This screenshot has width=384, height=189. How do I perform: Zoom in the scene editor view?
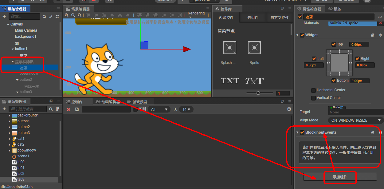(x=67, y=15)
